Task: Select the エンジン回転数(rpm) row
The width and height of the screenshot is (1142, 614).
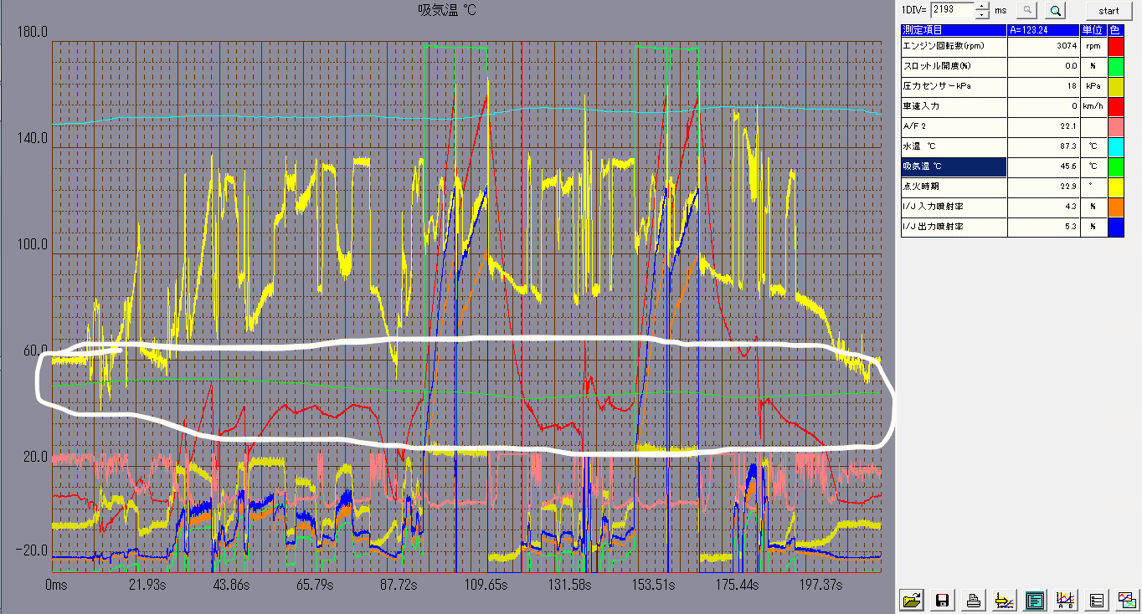Action: pyautogui.click(x=954, y=46)
